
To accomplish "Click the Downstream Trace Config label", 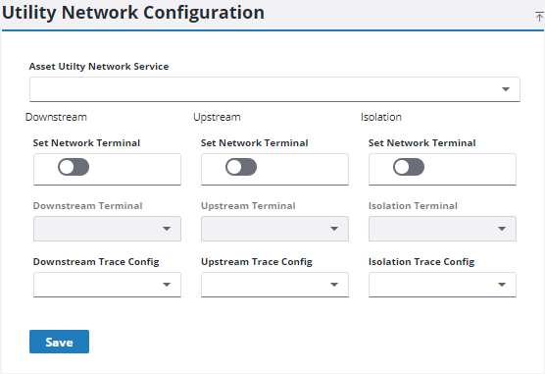I will tap(96, 262).
